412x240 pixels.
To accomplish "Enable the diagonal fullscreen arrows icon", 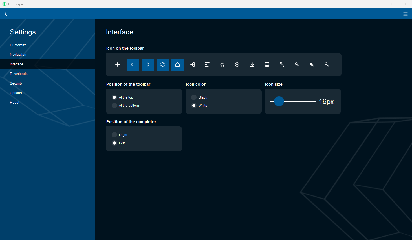I will pos(282,65).
